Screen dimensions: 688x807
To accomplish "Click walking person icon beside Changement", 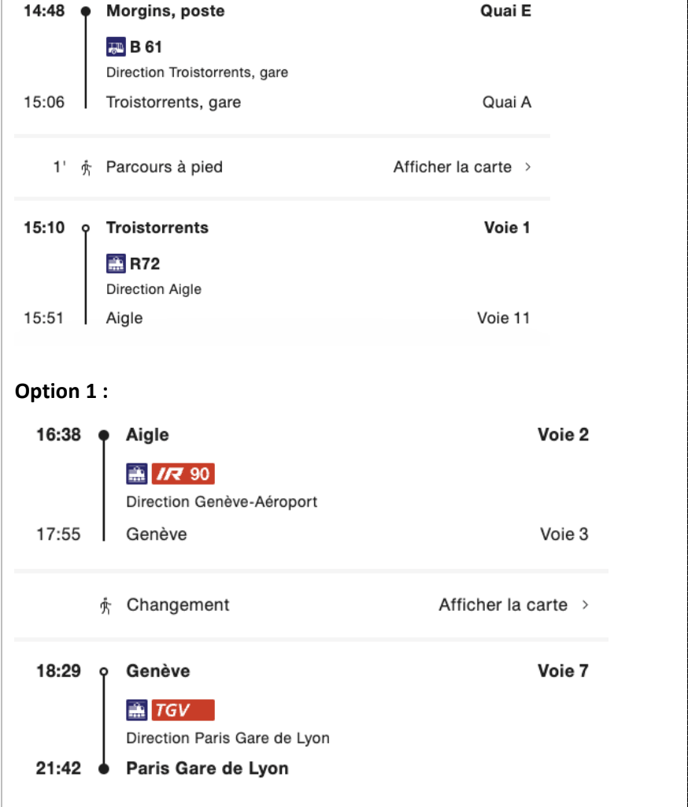I will point(105,606).
